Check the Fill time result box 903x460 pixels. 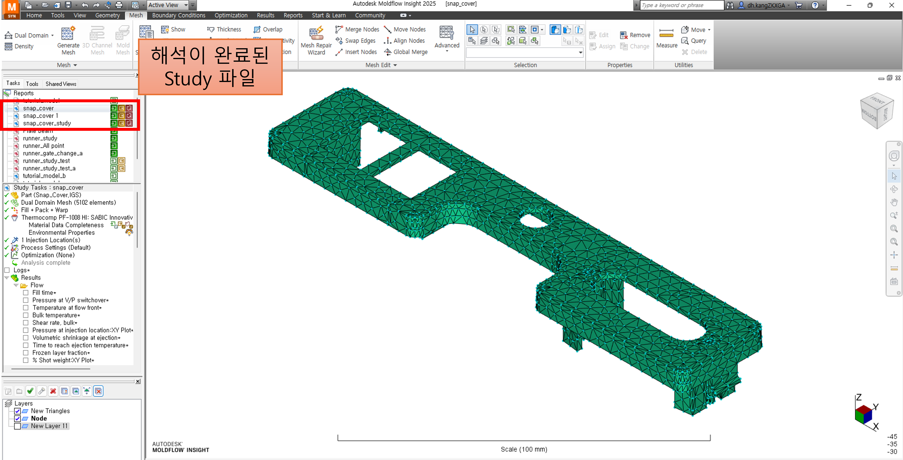point(26,293)
